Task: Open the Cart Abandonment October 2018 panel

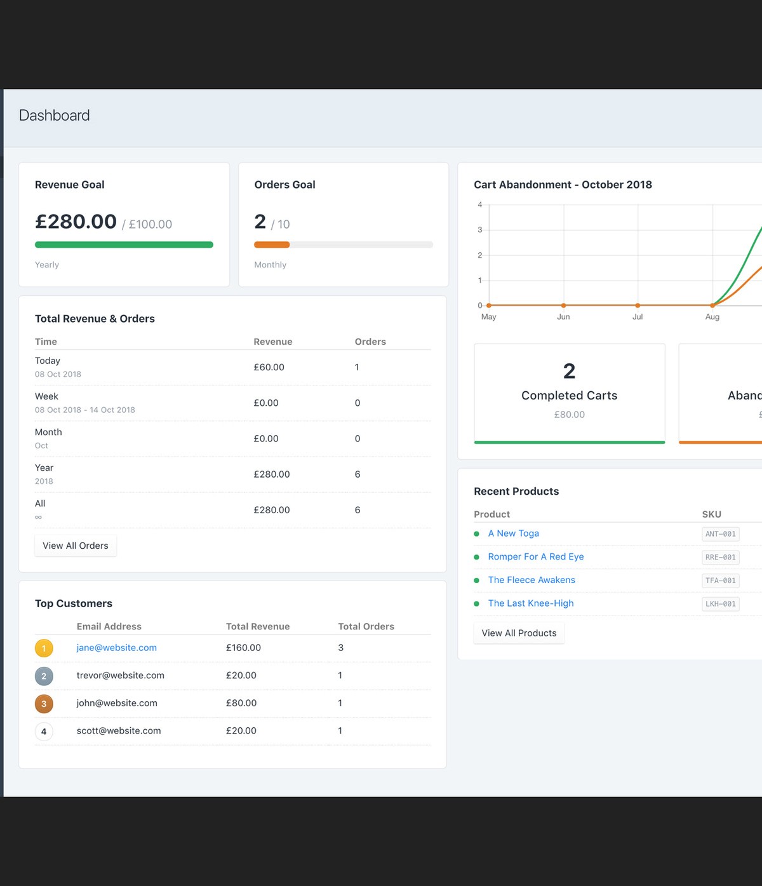Action: 563,184
